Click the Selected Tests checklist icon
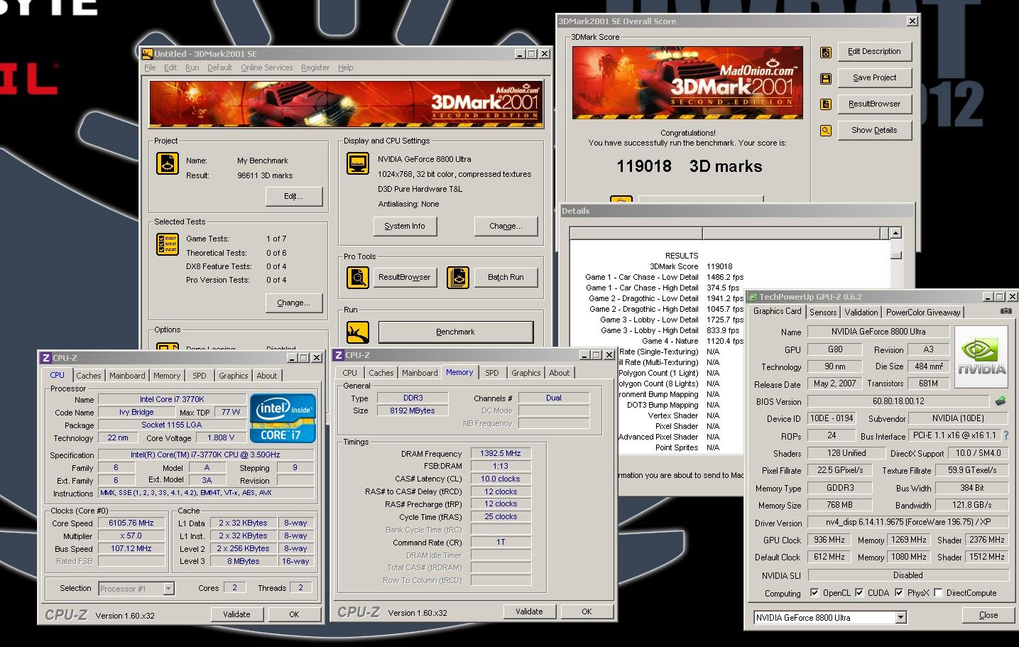 (168, 244)
